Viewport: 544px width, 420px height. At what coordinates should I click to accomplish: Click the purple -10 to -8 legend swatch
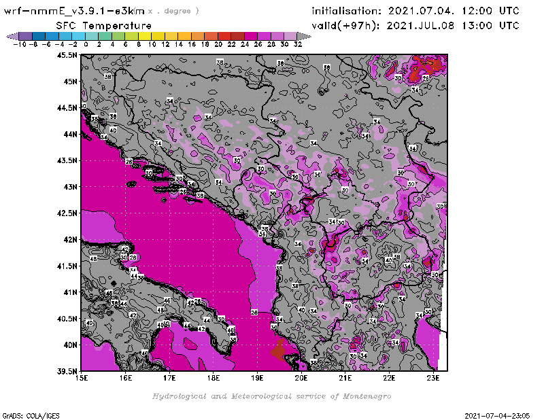(x=26, y=36)
